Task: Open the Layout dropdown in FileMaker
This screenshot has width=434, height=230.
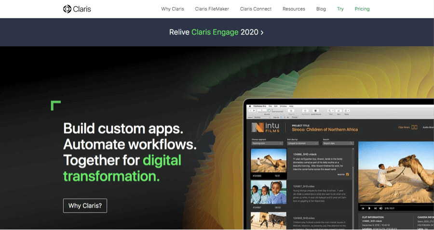Action: click(262, 117)
